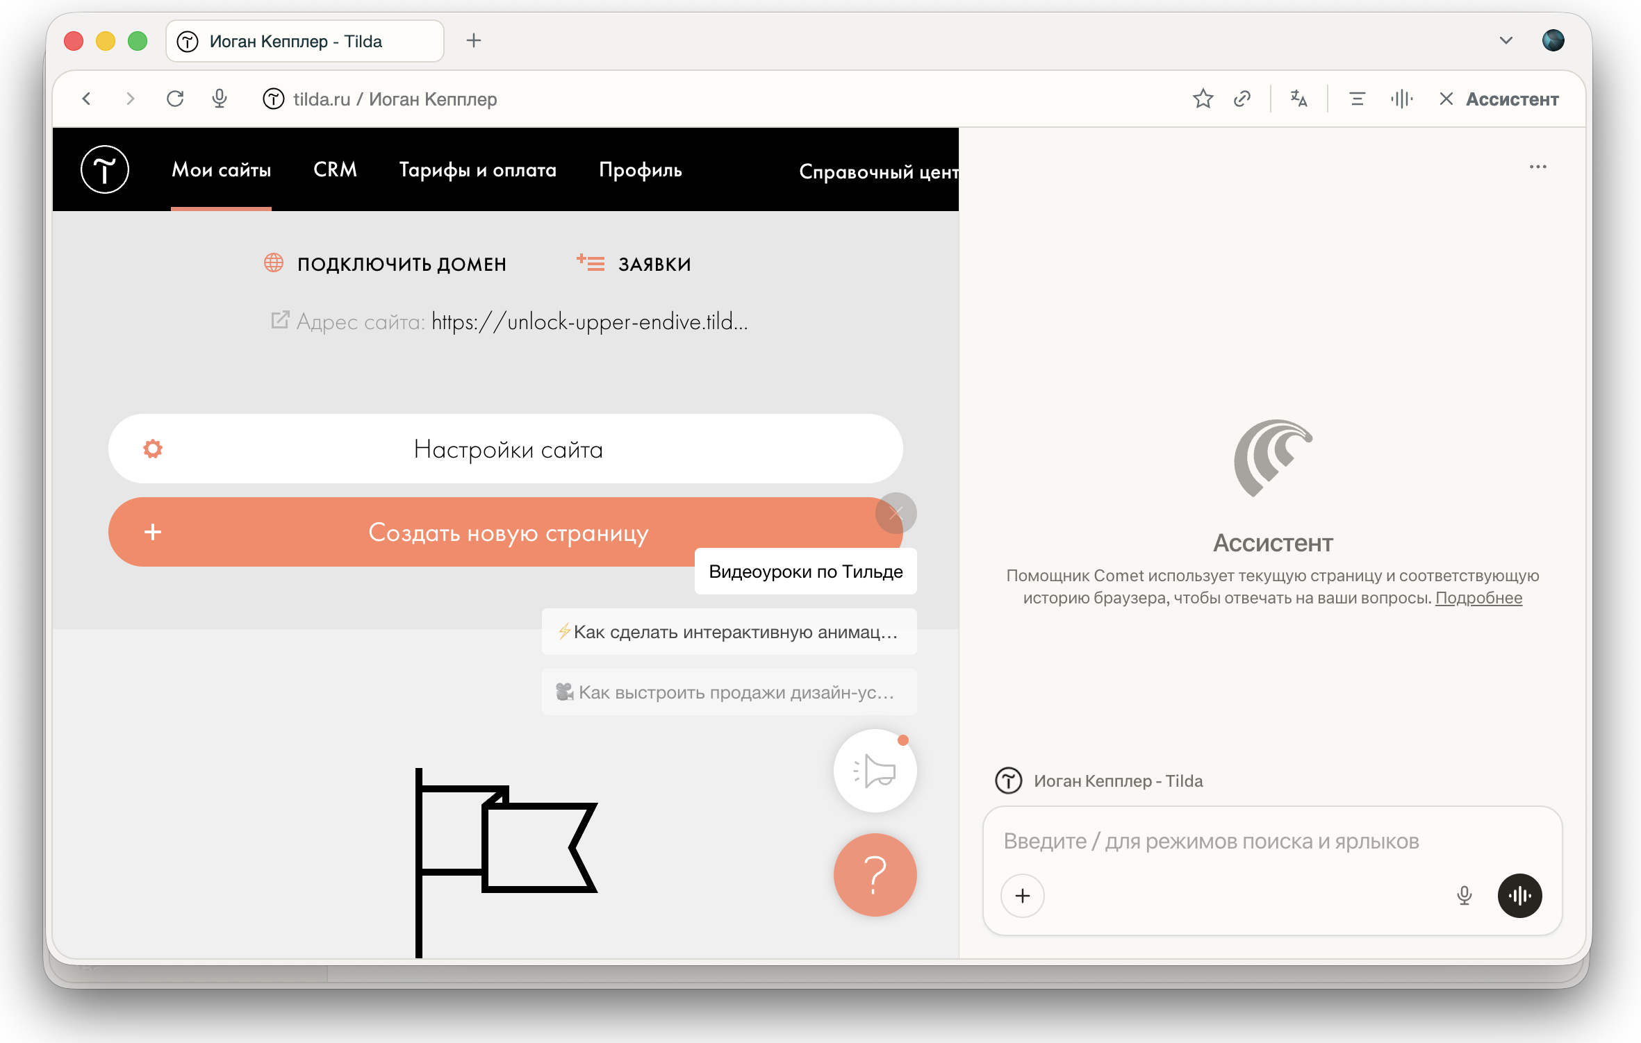Open the CRM menu item
Image resolution: width=1641 pixels, height=1043 pixels.
point(335,169)
